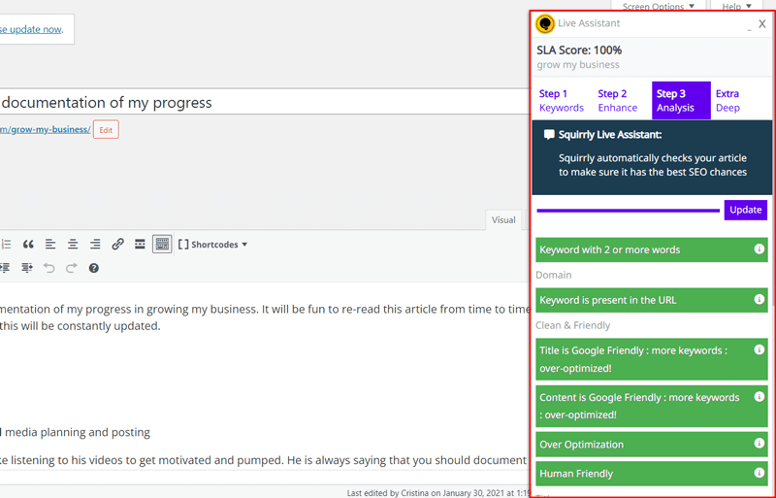Expand the Help dropdown
Image resolution: width=776 pixels, height=498 pixels.
click(x=736, y=7)
